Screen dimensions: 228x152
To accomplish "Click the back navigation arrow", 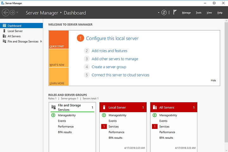I will (x=5, y=13).
